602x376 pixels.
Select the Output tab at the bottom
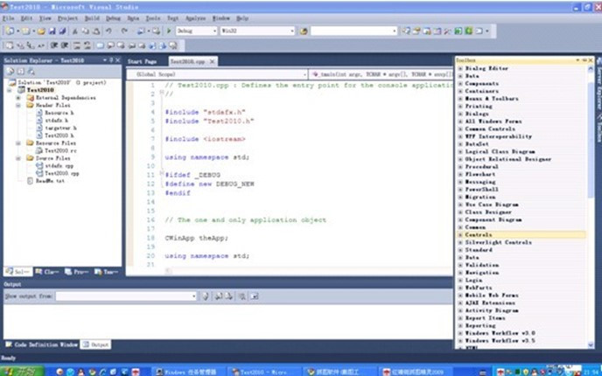95,345
